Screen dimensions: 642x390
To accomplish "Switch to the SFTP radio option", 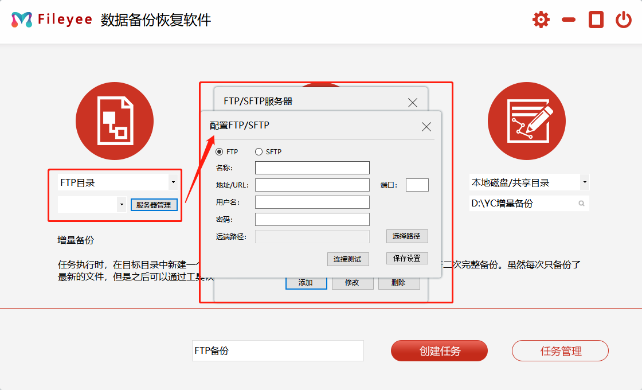I will pyautogui.click(x=258, y=151).
